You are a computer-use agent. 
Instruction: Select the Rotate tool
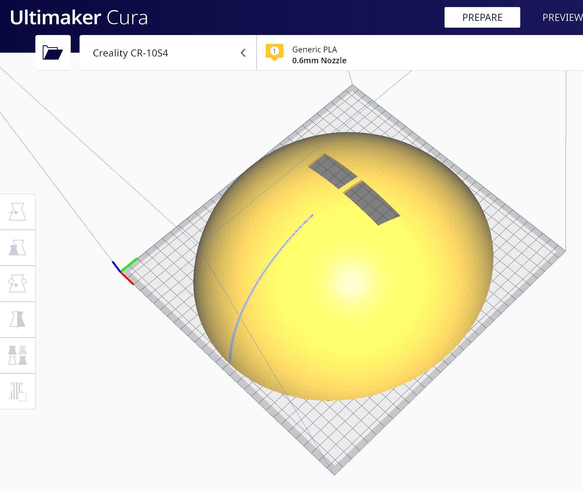[x=17, y=284]
